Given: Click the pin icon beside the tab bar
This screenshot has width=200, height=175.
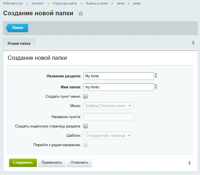Looking at the screenshot, I should click(x=193, y=43).
